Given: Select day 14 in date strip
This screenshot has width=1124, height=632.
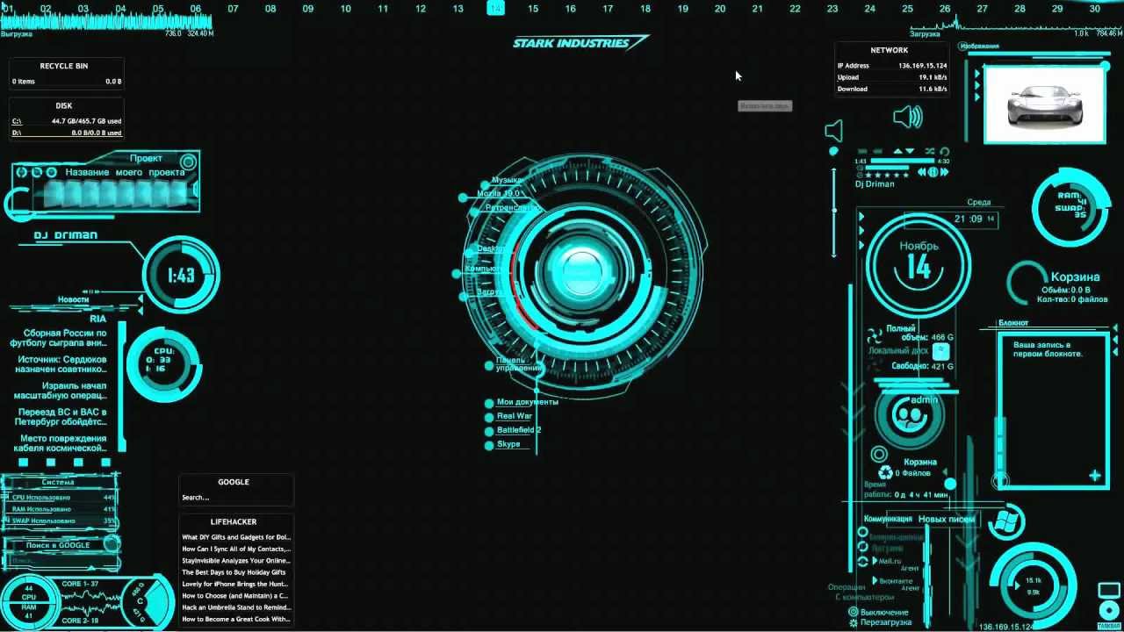Looking at the screenshot, I should [495, 8].
